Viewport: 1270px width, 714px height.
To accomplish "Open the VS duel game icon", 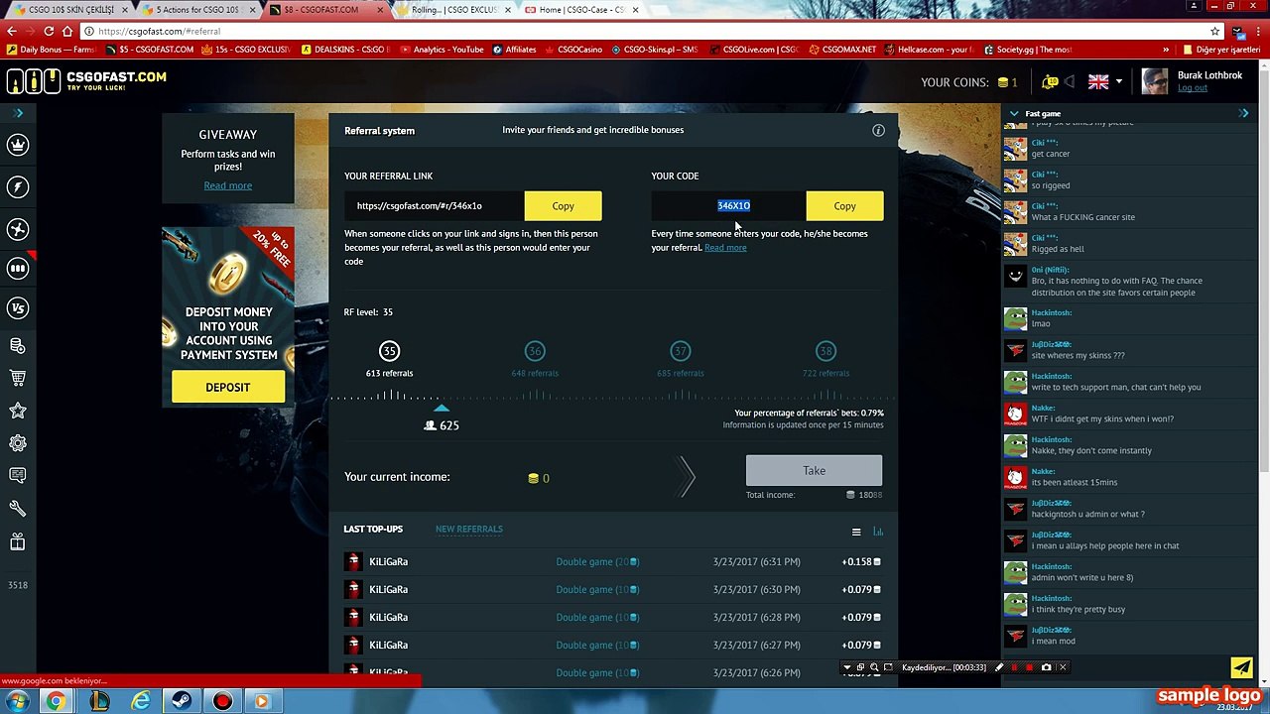I will point(18,307).
